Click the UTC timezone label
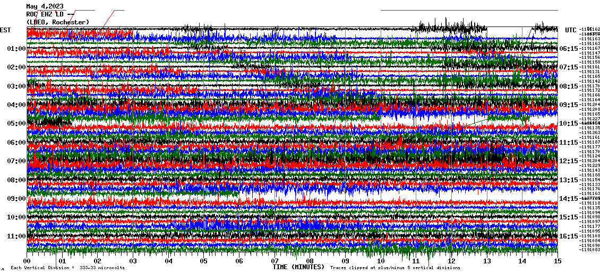This screenshot has width=600, height=275. point(571,30)
